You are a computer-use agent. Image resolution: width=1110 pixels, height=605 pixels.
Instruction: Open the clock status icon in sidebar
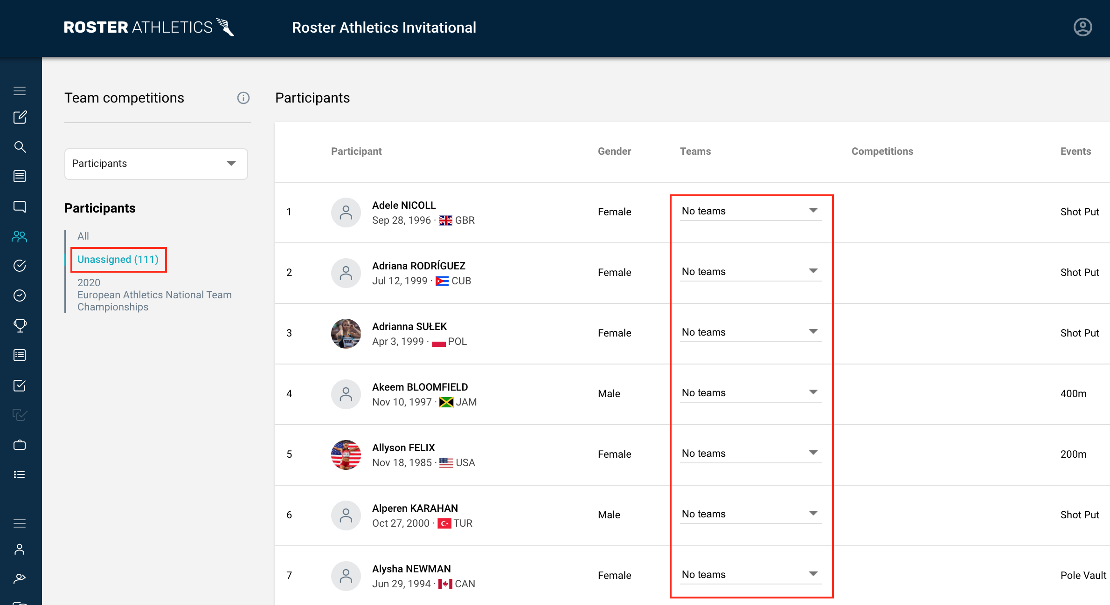20,296
